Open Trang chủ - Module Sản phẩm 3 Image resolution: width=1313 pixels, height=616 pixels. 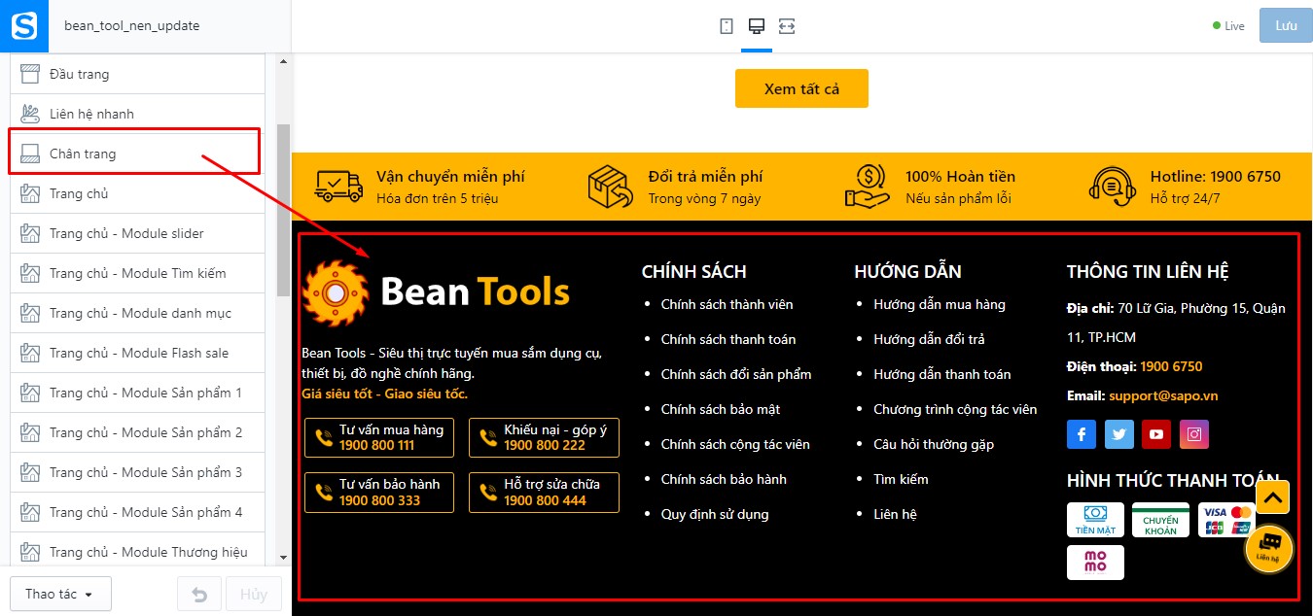137,472
